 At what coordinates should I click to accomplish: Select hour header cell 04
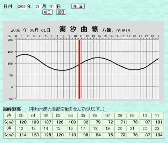pyautogui.click(x=71, y=116)
